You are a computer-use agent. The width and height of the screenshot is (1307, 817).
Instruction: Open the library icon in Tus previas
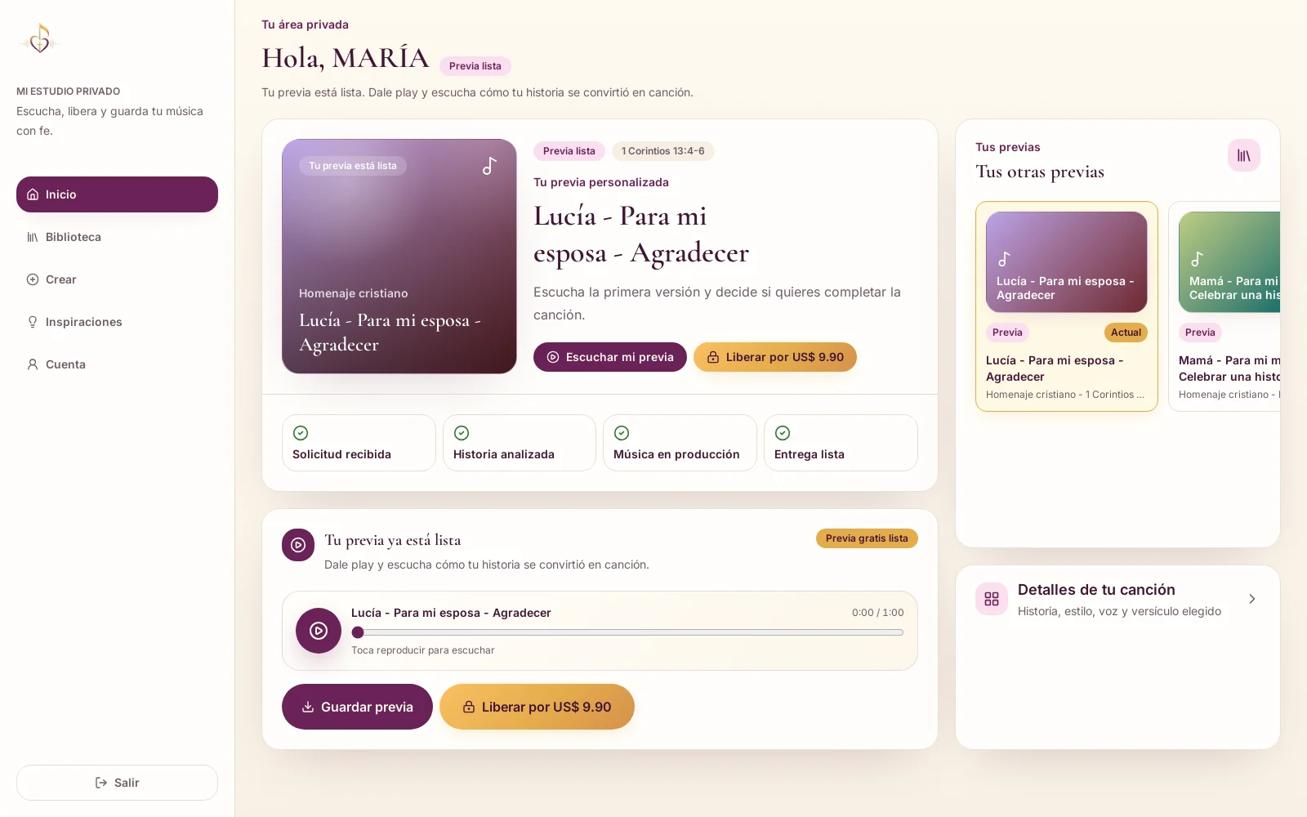(x=1243, y=155)
